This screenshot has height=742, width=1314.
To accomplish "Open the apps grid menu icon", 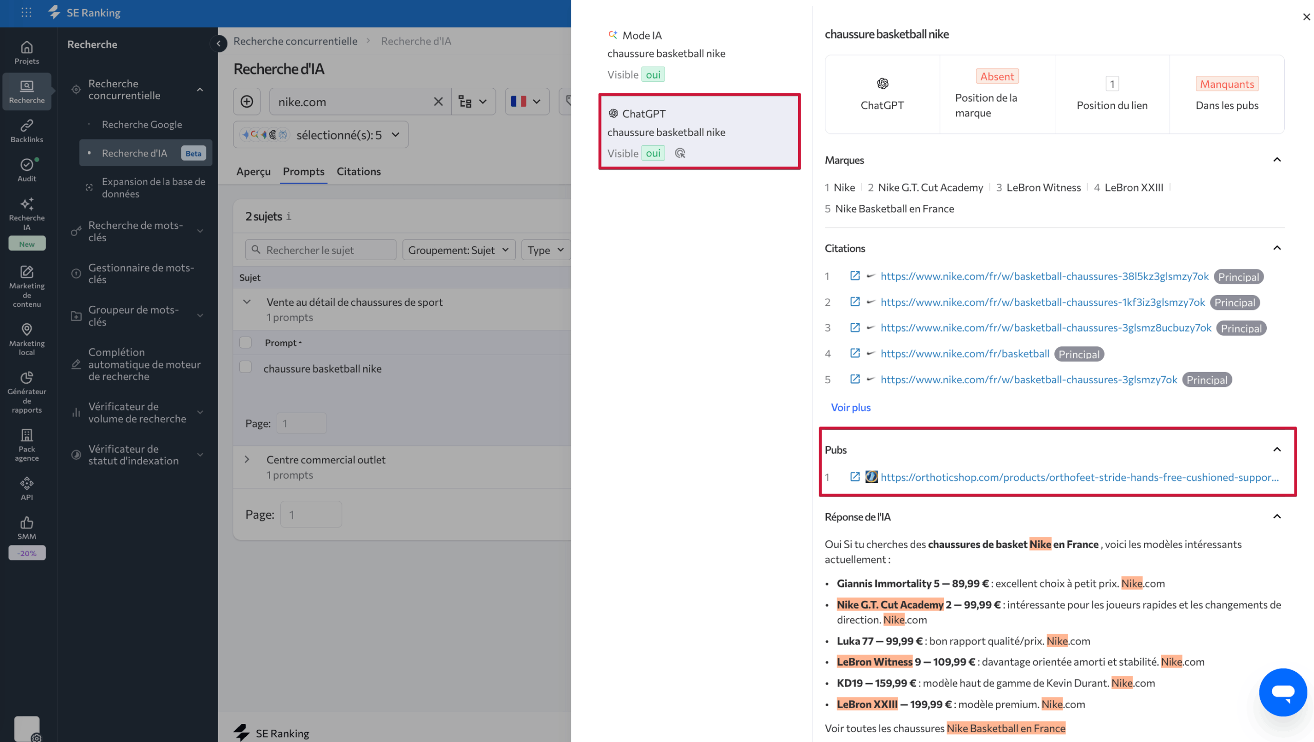I will coord(26,12).
